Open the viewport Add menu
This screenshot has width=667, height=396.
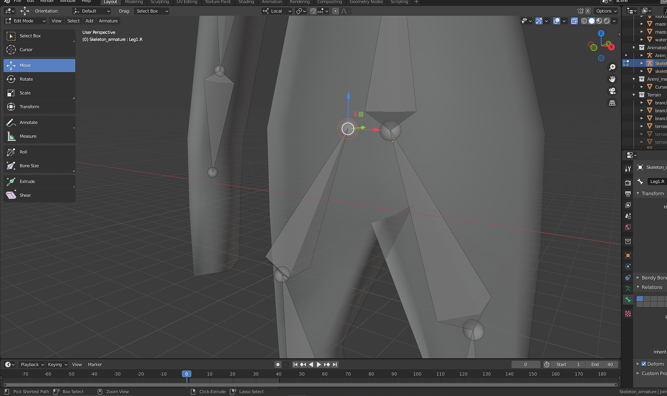(x=89, y=21)
